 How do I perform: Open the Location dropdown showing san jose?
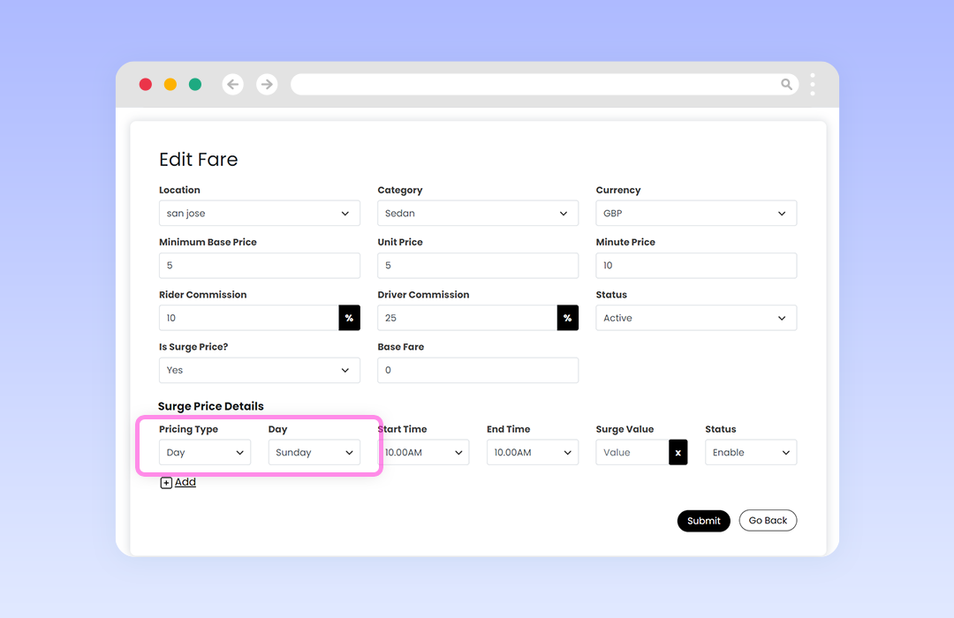click(260, 214)
